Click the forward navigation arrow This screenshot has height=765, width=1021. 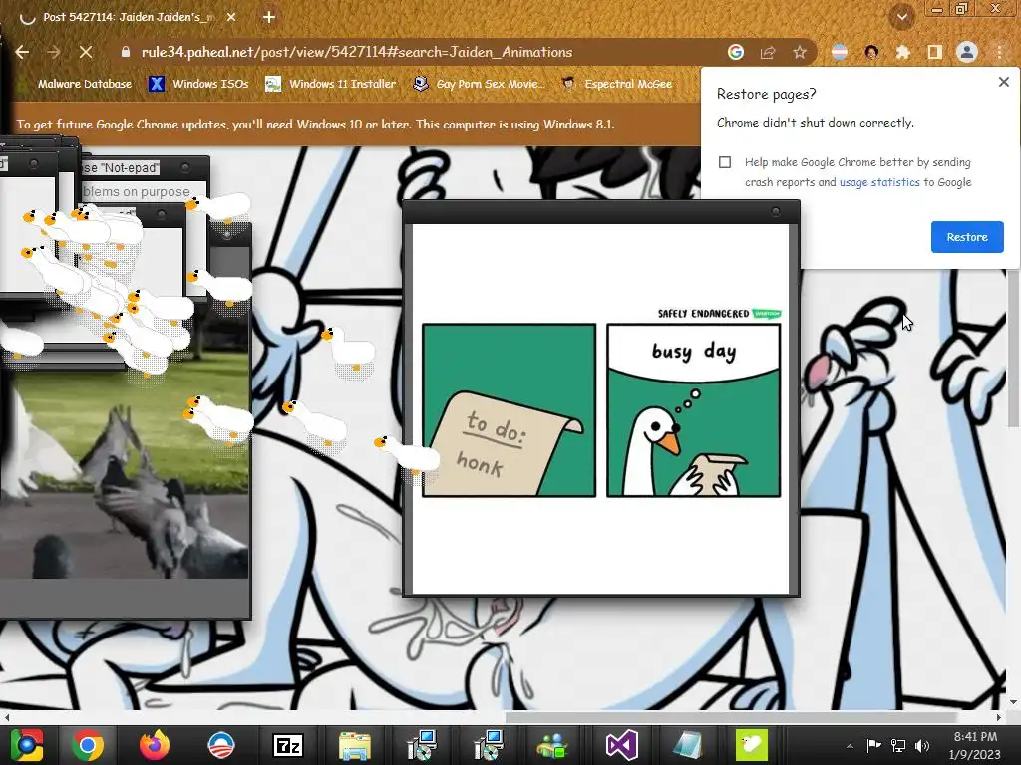pyautogui.click(x=54, y=52)
